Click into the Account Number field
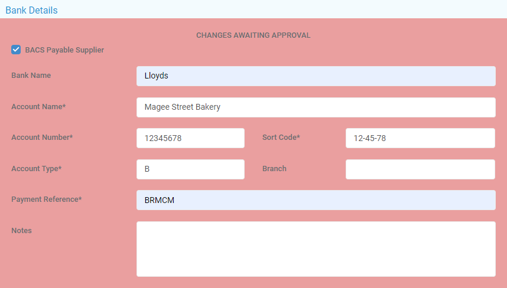This screenshot has width=507, height=288. pyautogui.click(x=190, y=138)
